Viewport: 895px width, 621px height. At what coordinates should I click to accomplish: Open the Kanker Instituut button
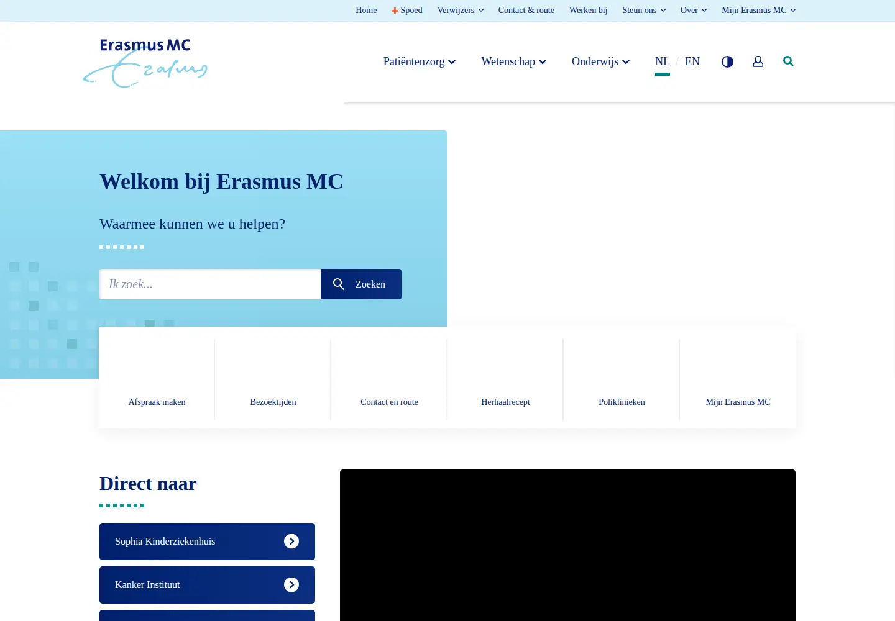coord(207,585)
